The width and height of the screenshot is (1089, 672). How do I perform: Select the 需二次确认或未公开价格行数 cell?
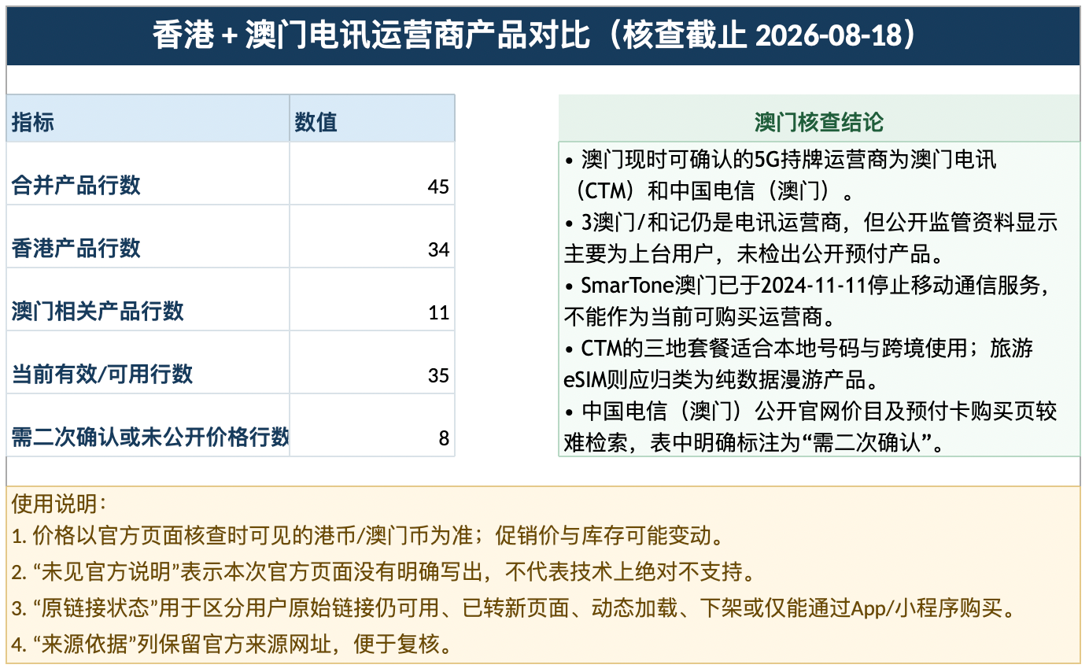pyautogui.click(x=148, y=426)
